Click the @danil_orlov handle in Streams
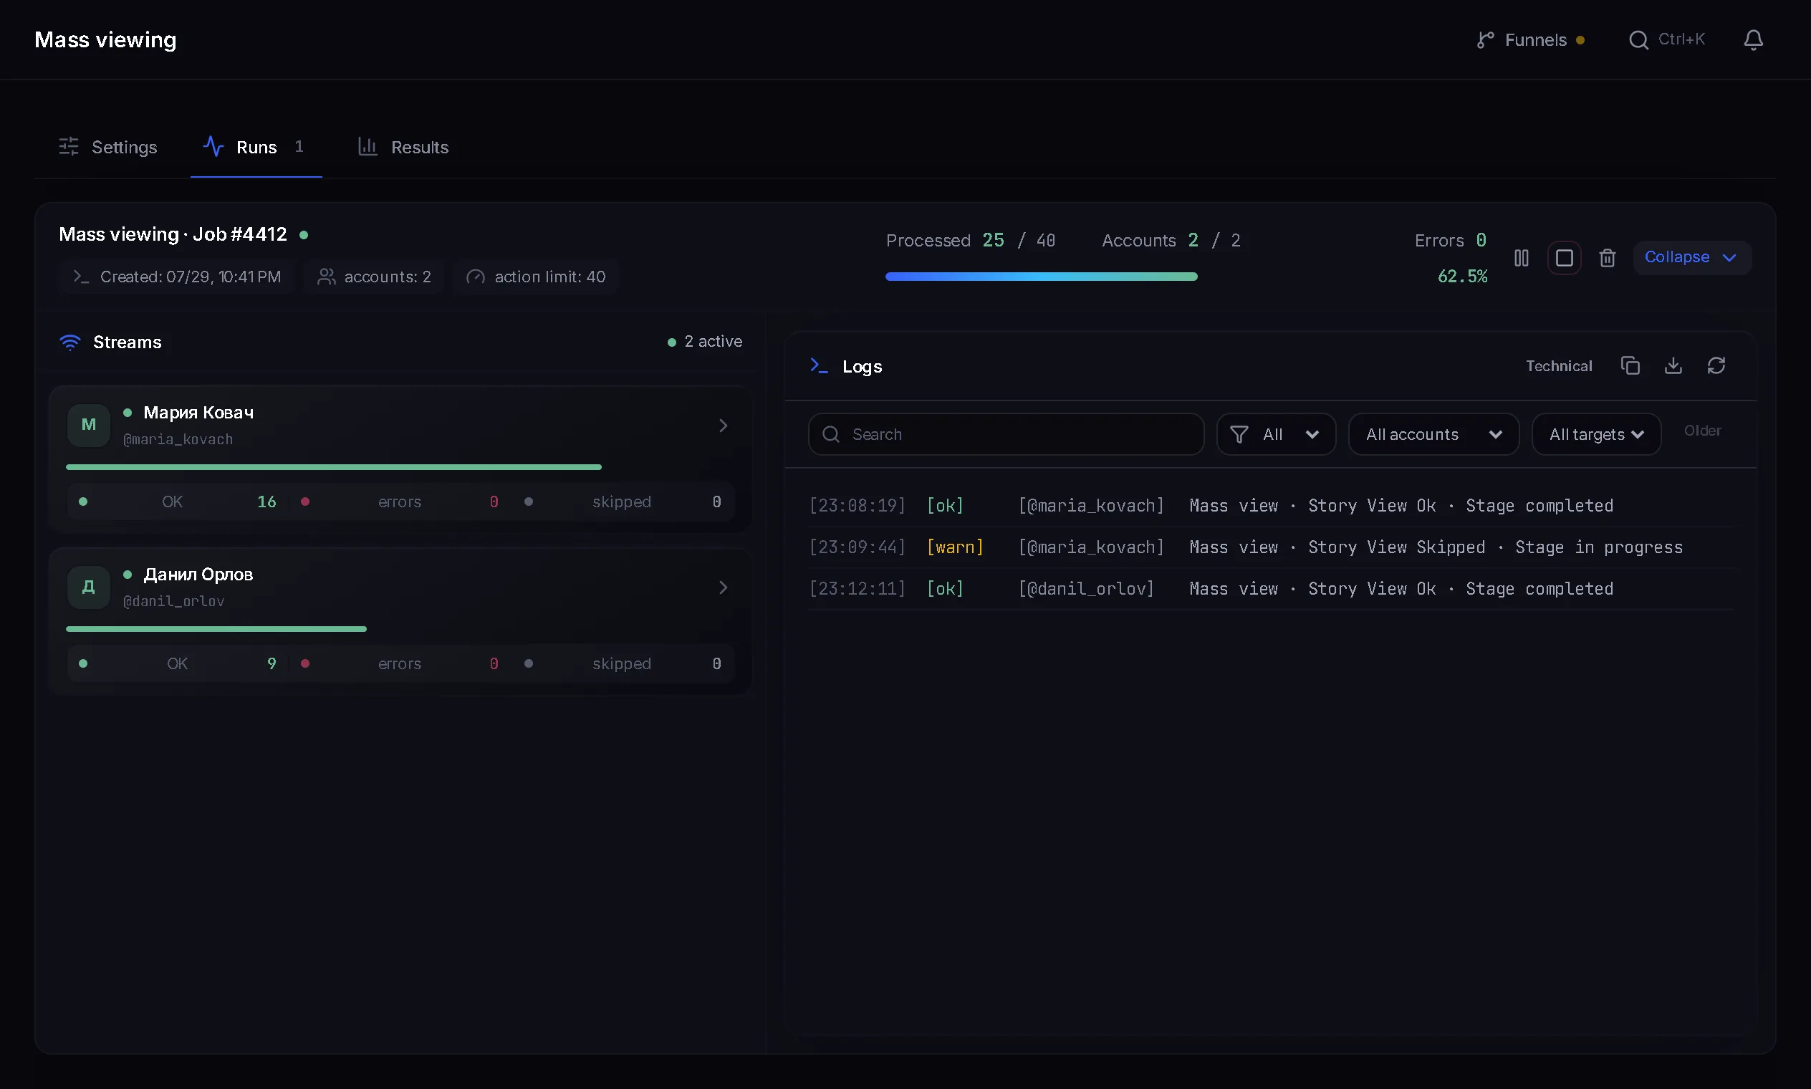The image size is (1811, 1089). coord(173,601)
